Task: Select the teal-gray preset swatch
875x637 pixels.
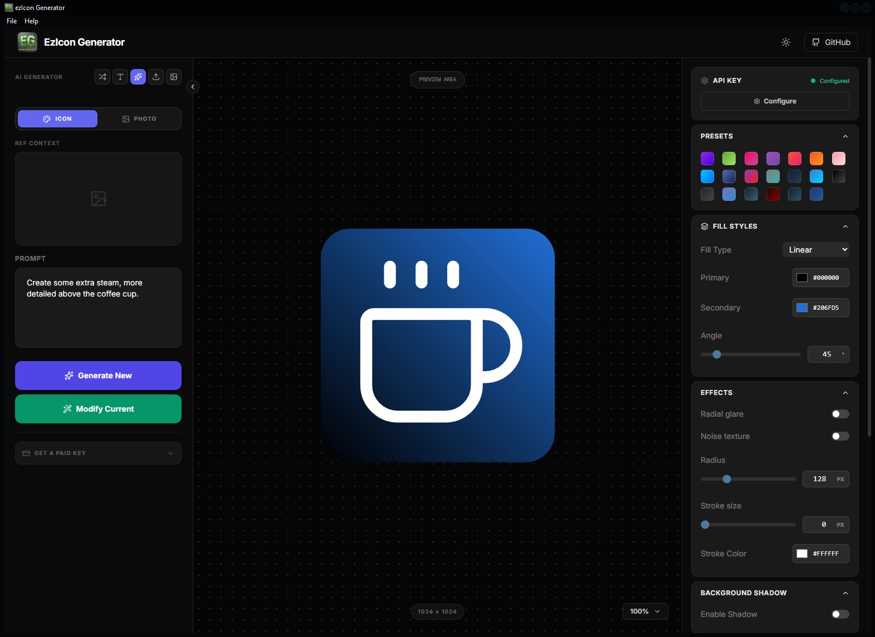Action: coord(773,176)
